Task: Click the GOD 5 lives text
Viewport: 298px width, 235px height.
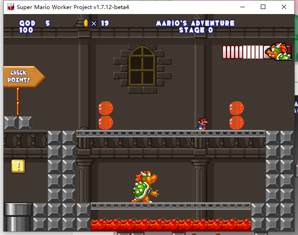Action: point(35,23)
